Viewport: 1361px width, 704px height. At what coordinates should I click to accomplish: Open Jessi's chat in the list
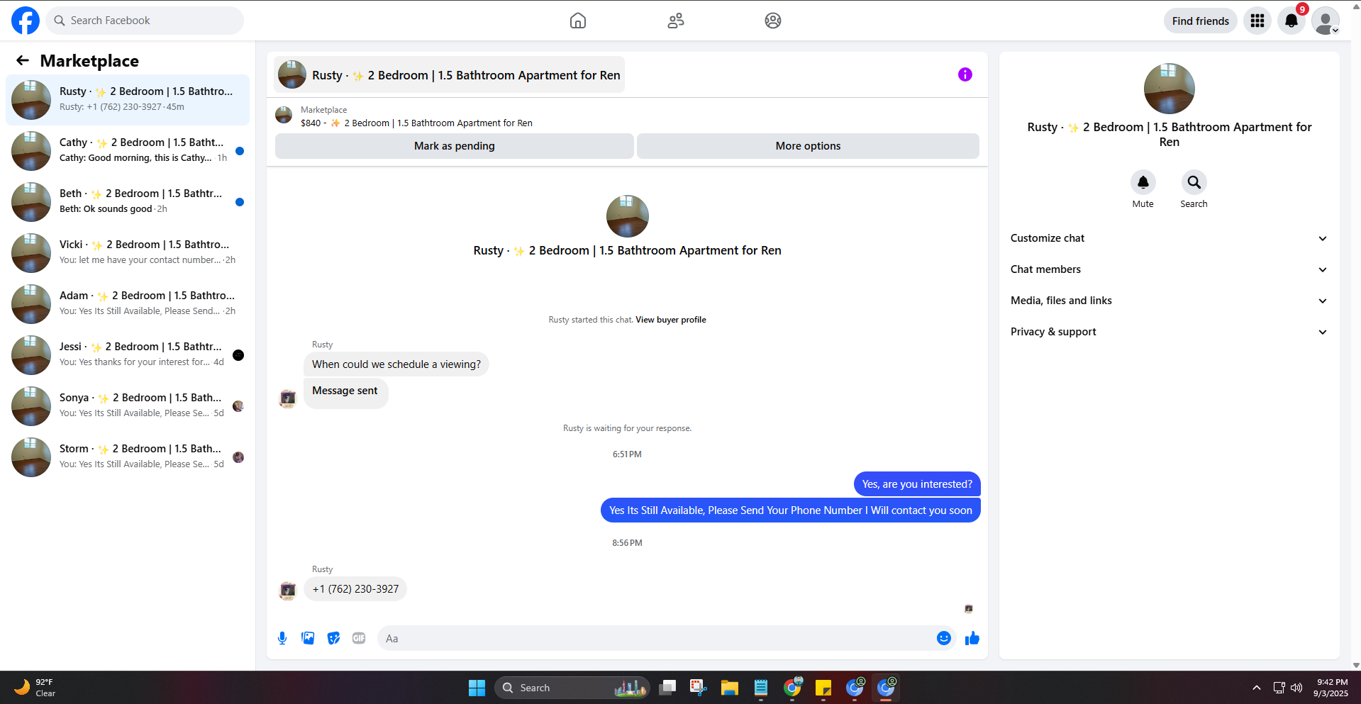click(128, 355)
